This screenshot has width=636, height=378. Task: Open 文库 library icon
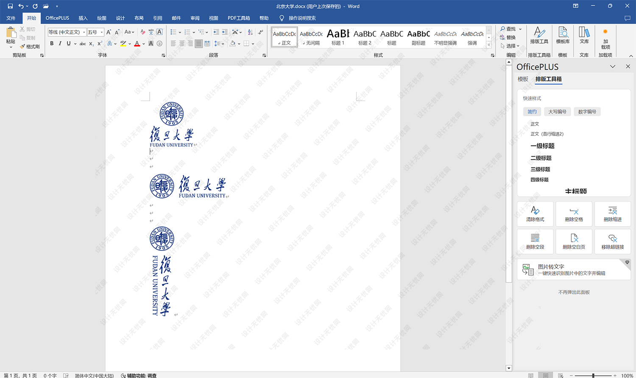point(584,35)
